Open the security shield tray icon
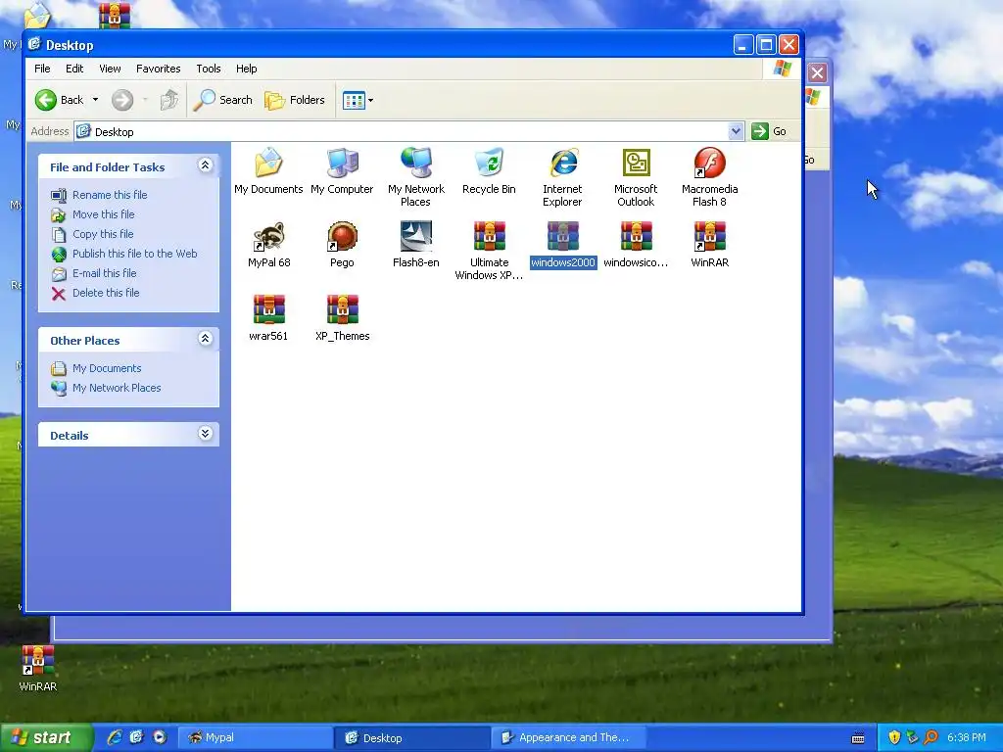The height and width of the screenshot is (752, 1003). (x=894, y=737)
